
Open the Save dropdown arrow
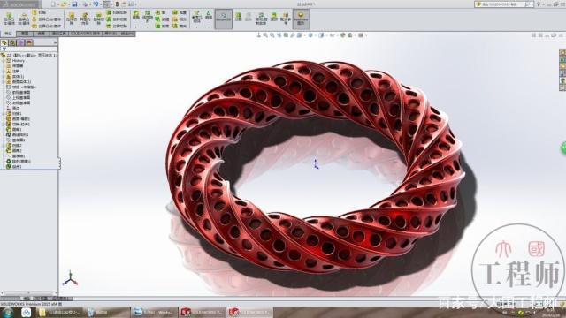coord(80,4)
